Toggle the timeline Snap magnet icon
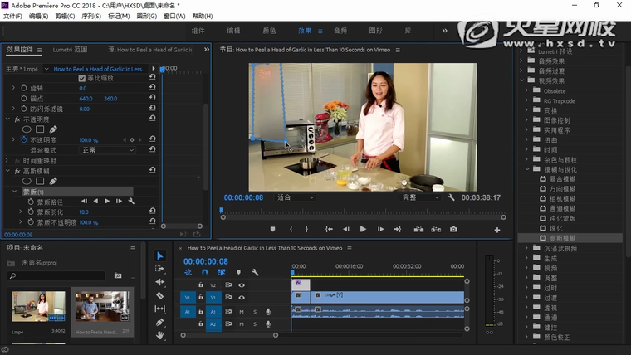The width and height of the screenshot is (631, 355). coord(204,272)
